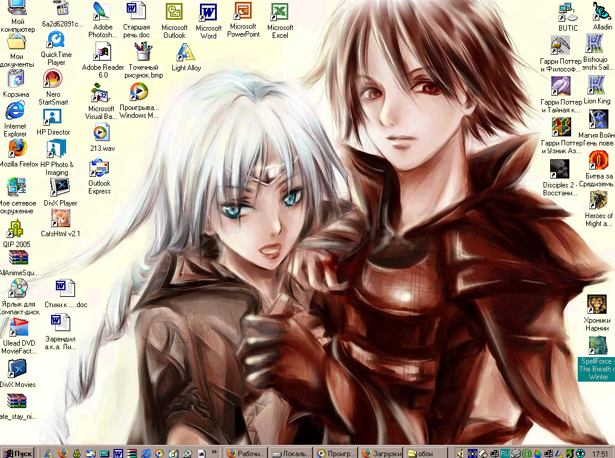Switch to обои folder window
This screenshot has height=458, width=615.
pos(426,453)
